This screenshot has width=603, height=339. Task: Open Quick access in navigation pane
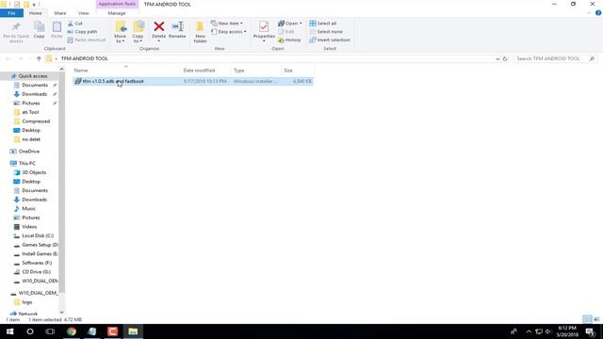coord(33,76)
